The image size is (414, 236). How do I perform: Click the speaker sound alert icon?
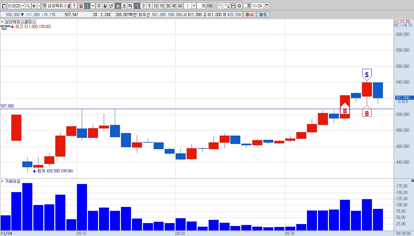pyautogui.click(x=34, y=6)
